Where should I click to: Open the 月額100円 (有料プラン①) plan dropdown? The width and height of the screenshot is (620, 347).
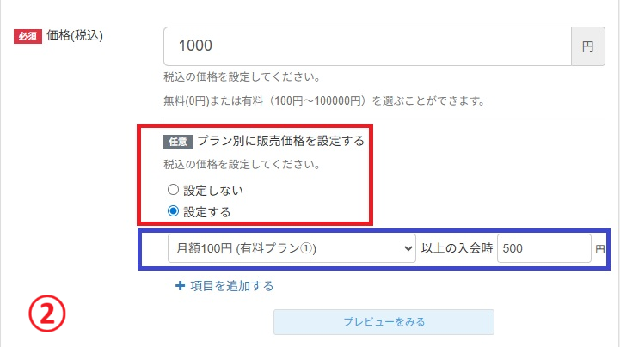pos(291,249)
